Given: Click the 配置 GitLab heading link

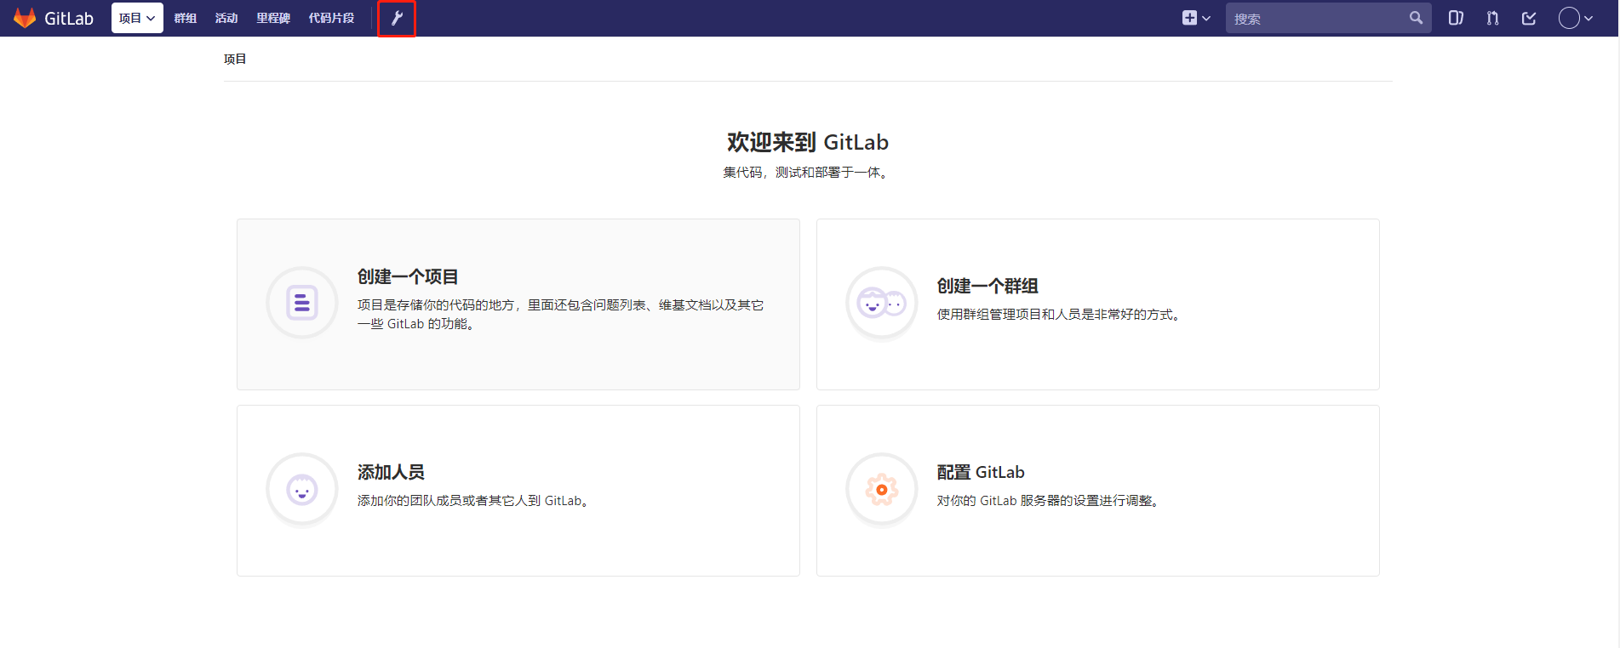Looking at the screenshot, I should pos(981,472).
